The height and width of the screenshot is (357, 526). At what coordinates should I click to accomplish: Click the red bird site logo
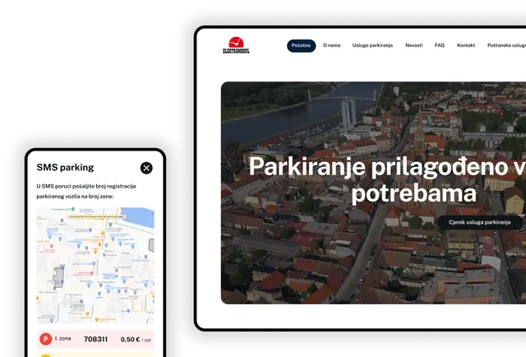236,45
